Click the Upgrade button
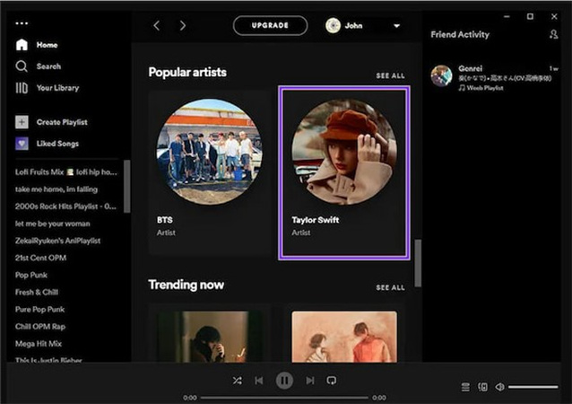 pos(270,26)
